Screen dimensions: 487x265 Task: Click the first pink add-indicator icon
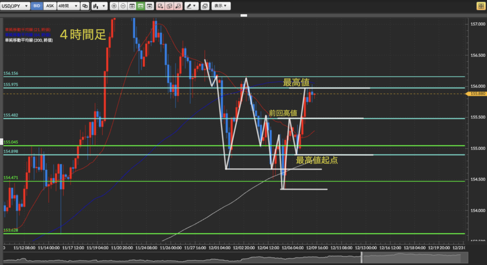160,6
